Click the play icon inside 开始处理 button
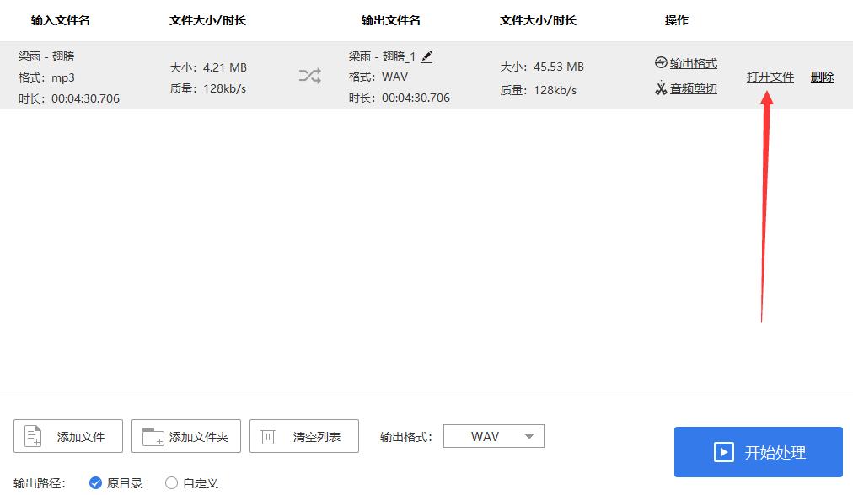The width and height of the screenshot is (853, 495). pos(723,452)
